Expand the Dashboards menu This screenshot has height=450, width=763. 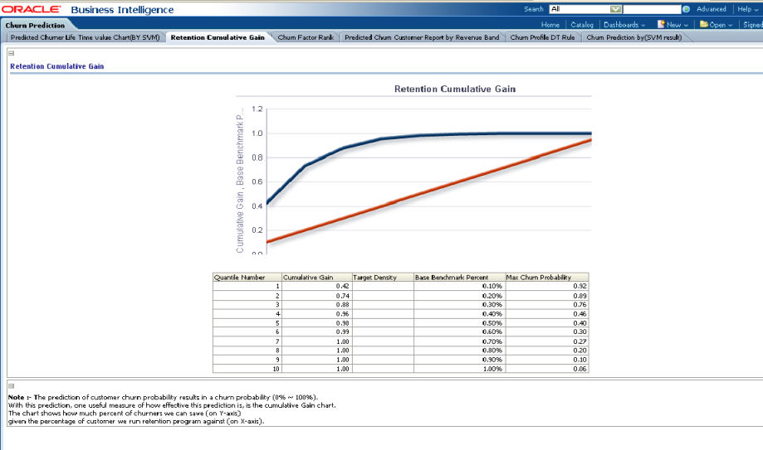pos(624,25)
